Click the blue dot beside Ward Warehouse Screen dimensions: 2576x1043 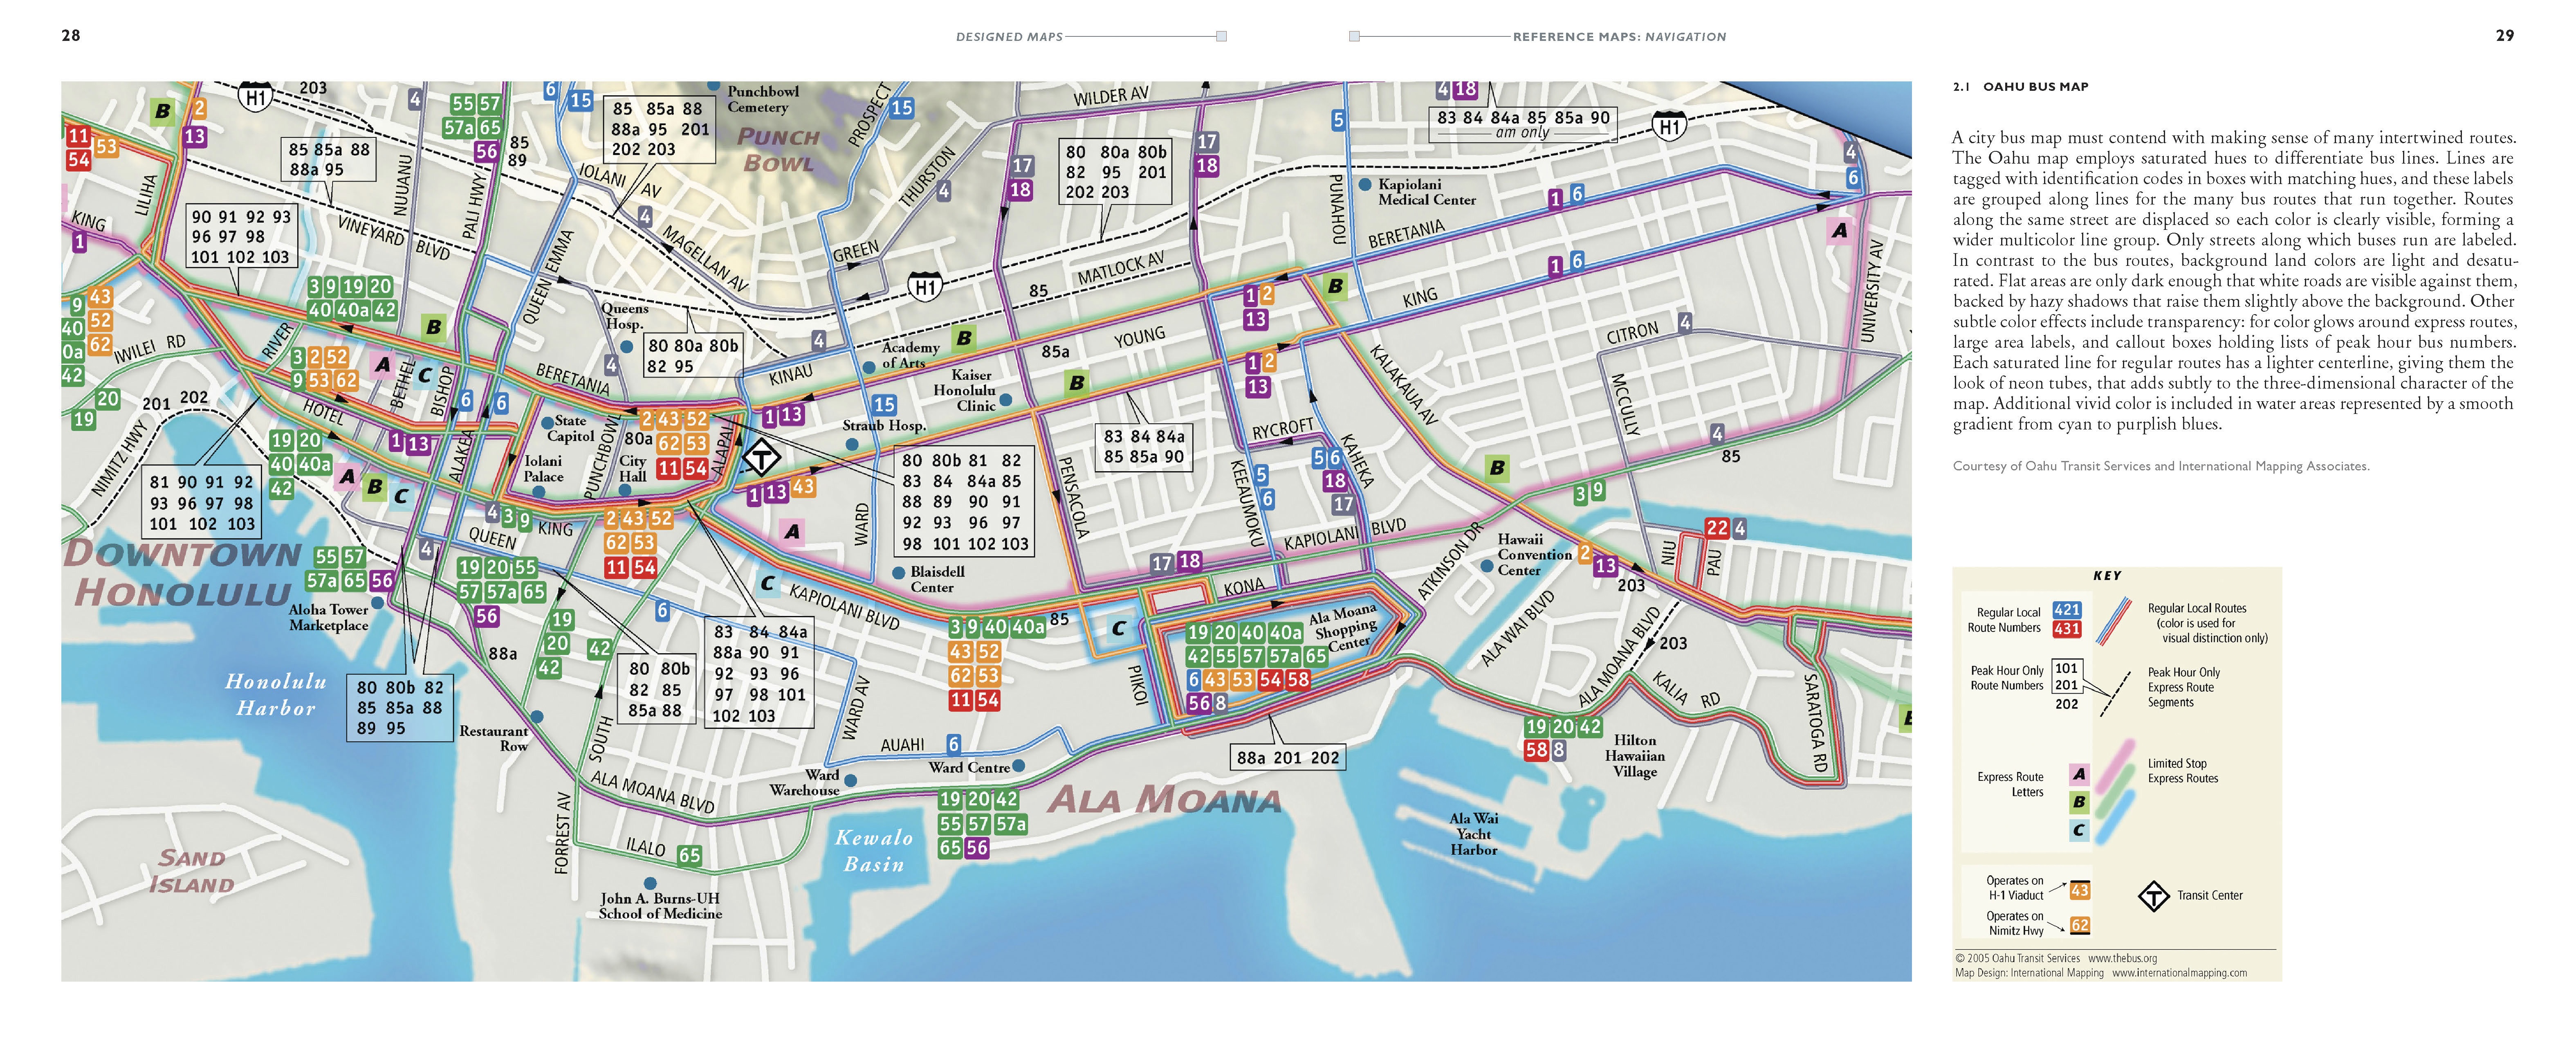click(850, 780)
